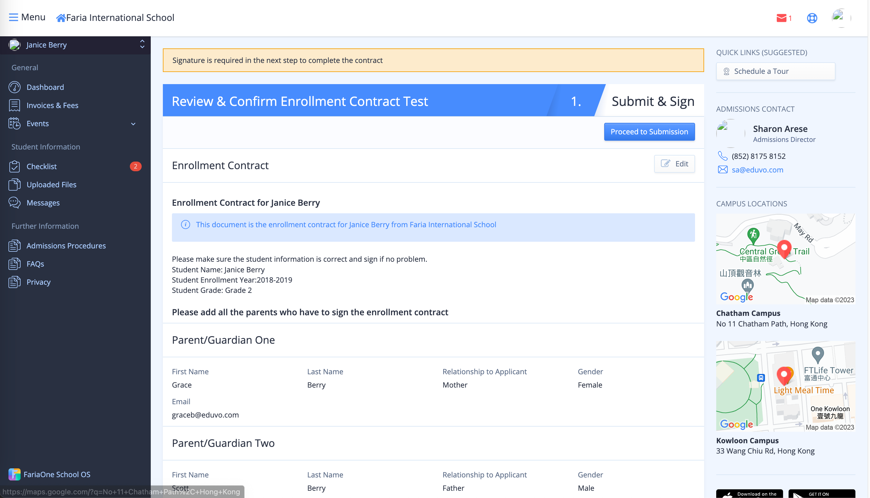Open the FAQs section

(35, 264)
